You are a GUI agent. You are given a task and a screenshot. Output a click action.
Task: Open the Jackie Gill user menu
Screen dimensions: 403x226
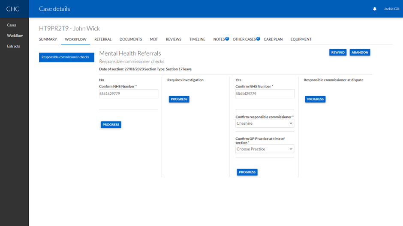(x=391, y=9)
